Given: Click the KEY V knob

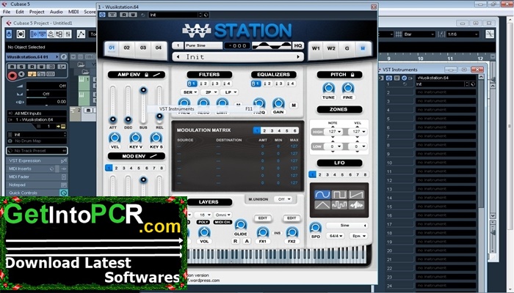Looking at the screenshot, I should point(135,138).
